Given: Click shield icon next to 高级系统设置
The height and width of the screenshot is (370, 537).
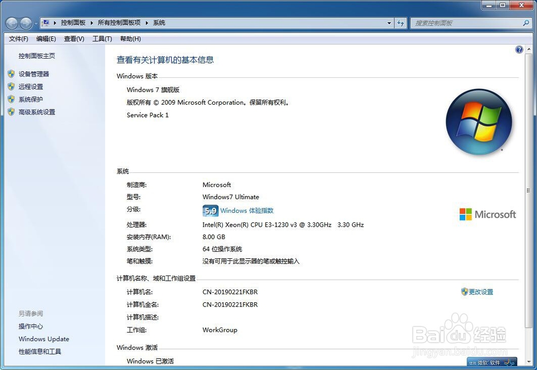Looking at the screenshot, I should (x=11, y=112).
